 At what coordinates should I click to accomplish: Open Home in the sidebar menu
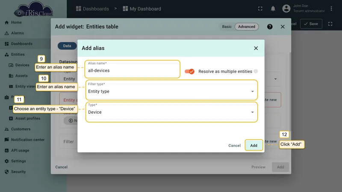point(16,23)
